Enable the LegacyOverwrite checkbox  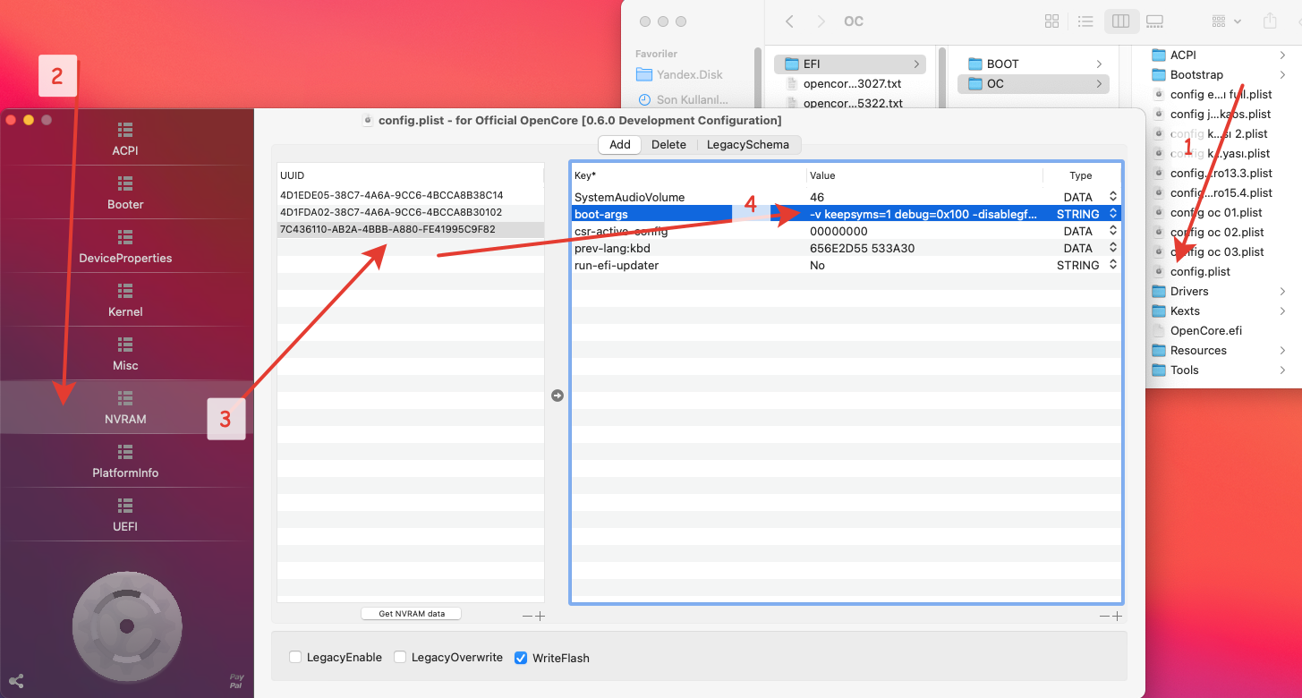pos(400,658)
